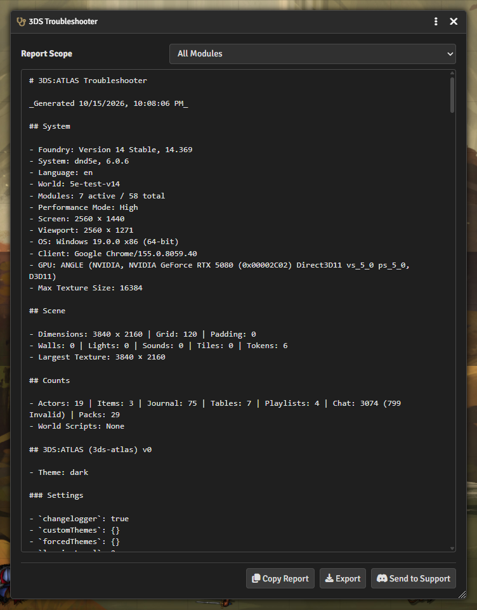
Task: Click the "GPU: ANGLE (NVIDIA" line
Action: click(219, 271)
